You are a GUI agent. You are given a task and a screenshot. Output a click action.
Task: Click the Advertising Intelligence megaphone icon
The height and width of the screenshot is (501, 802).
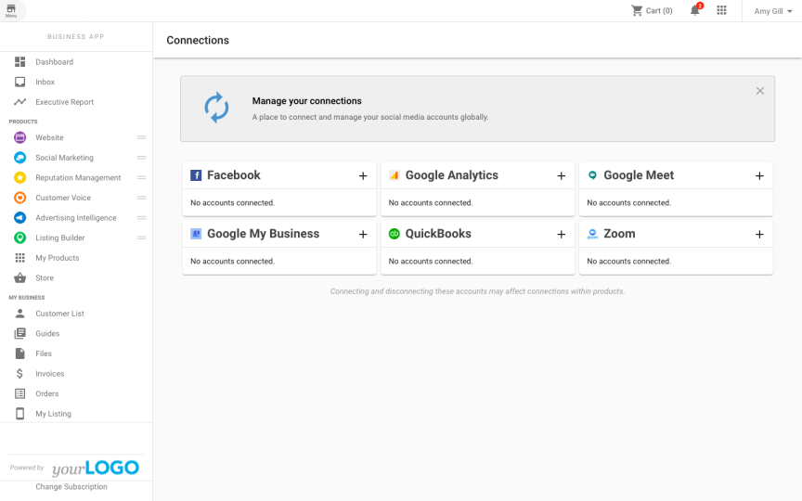(x=19, y=218)
